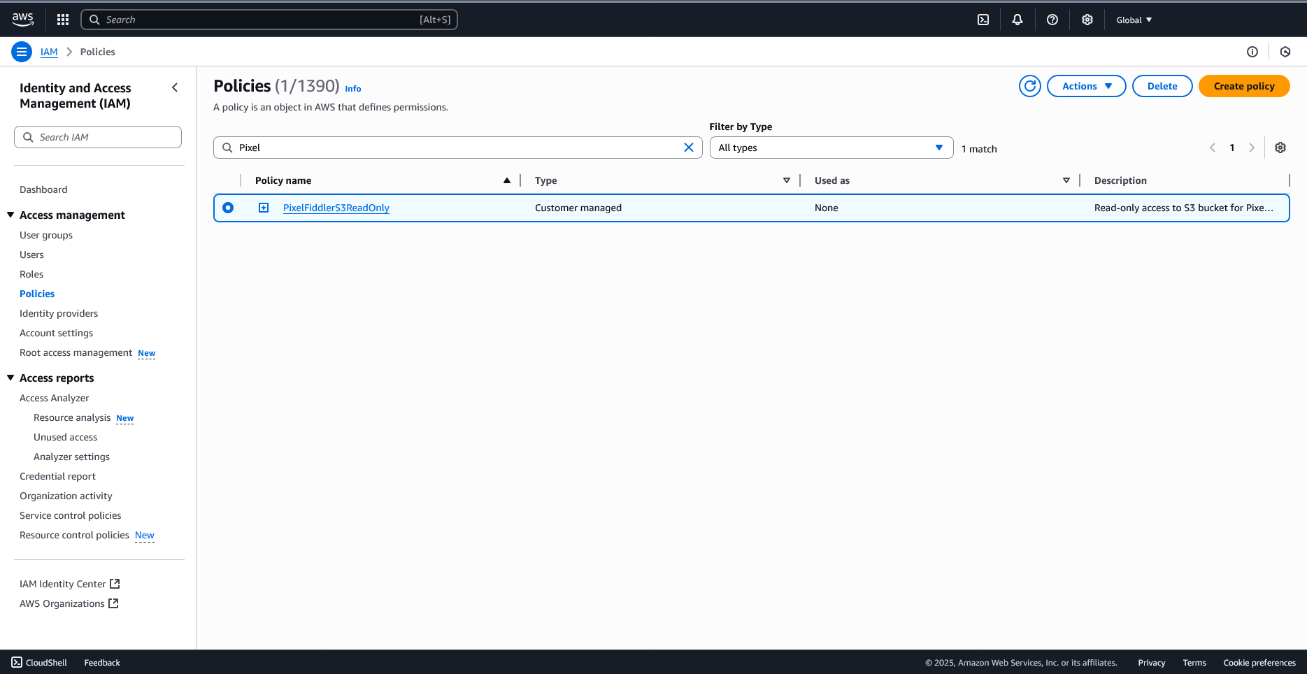This screenshot has height=674, width=1307.
Task: Launch CloudShell from the top bar icon
Action: [983, 20]
